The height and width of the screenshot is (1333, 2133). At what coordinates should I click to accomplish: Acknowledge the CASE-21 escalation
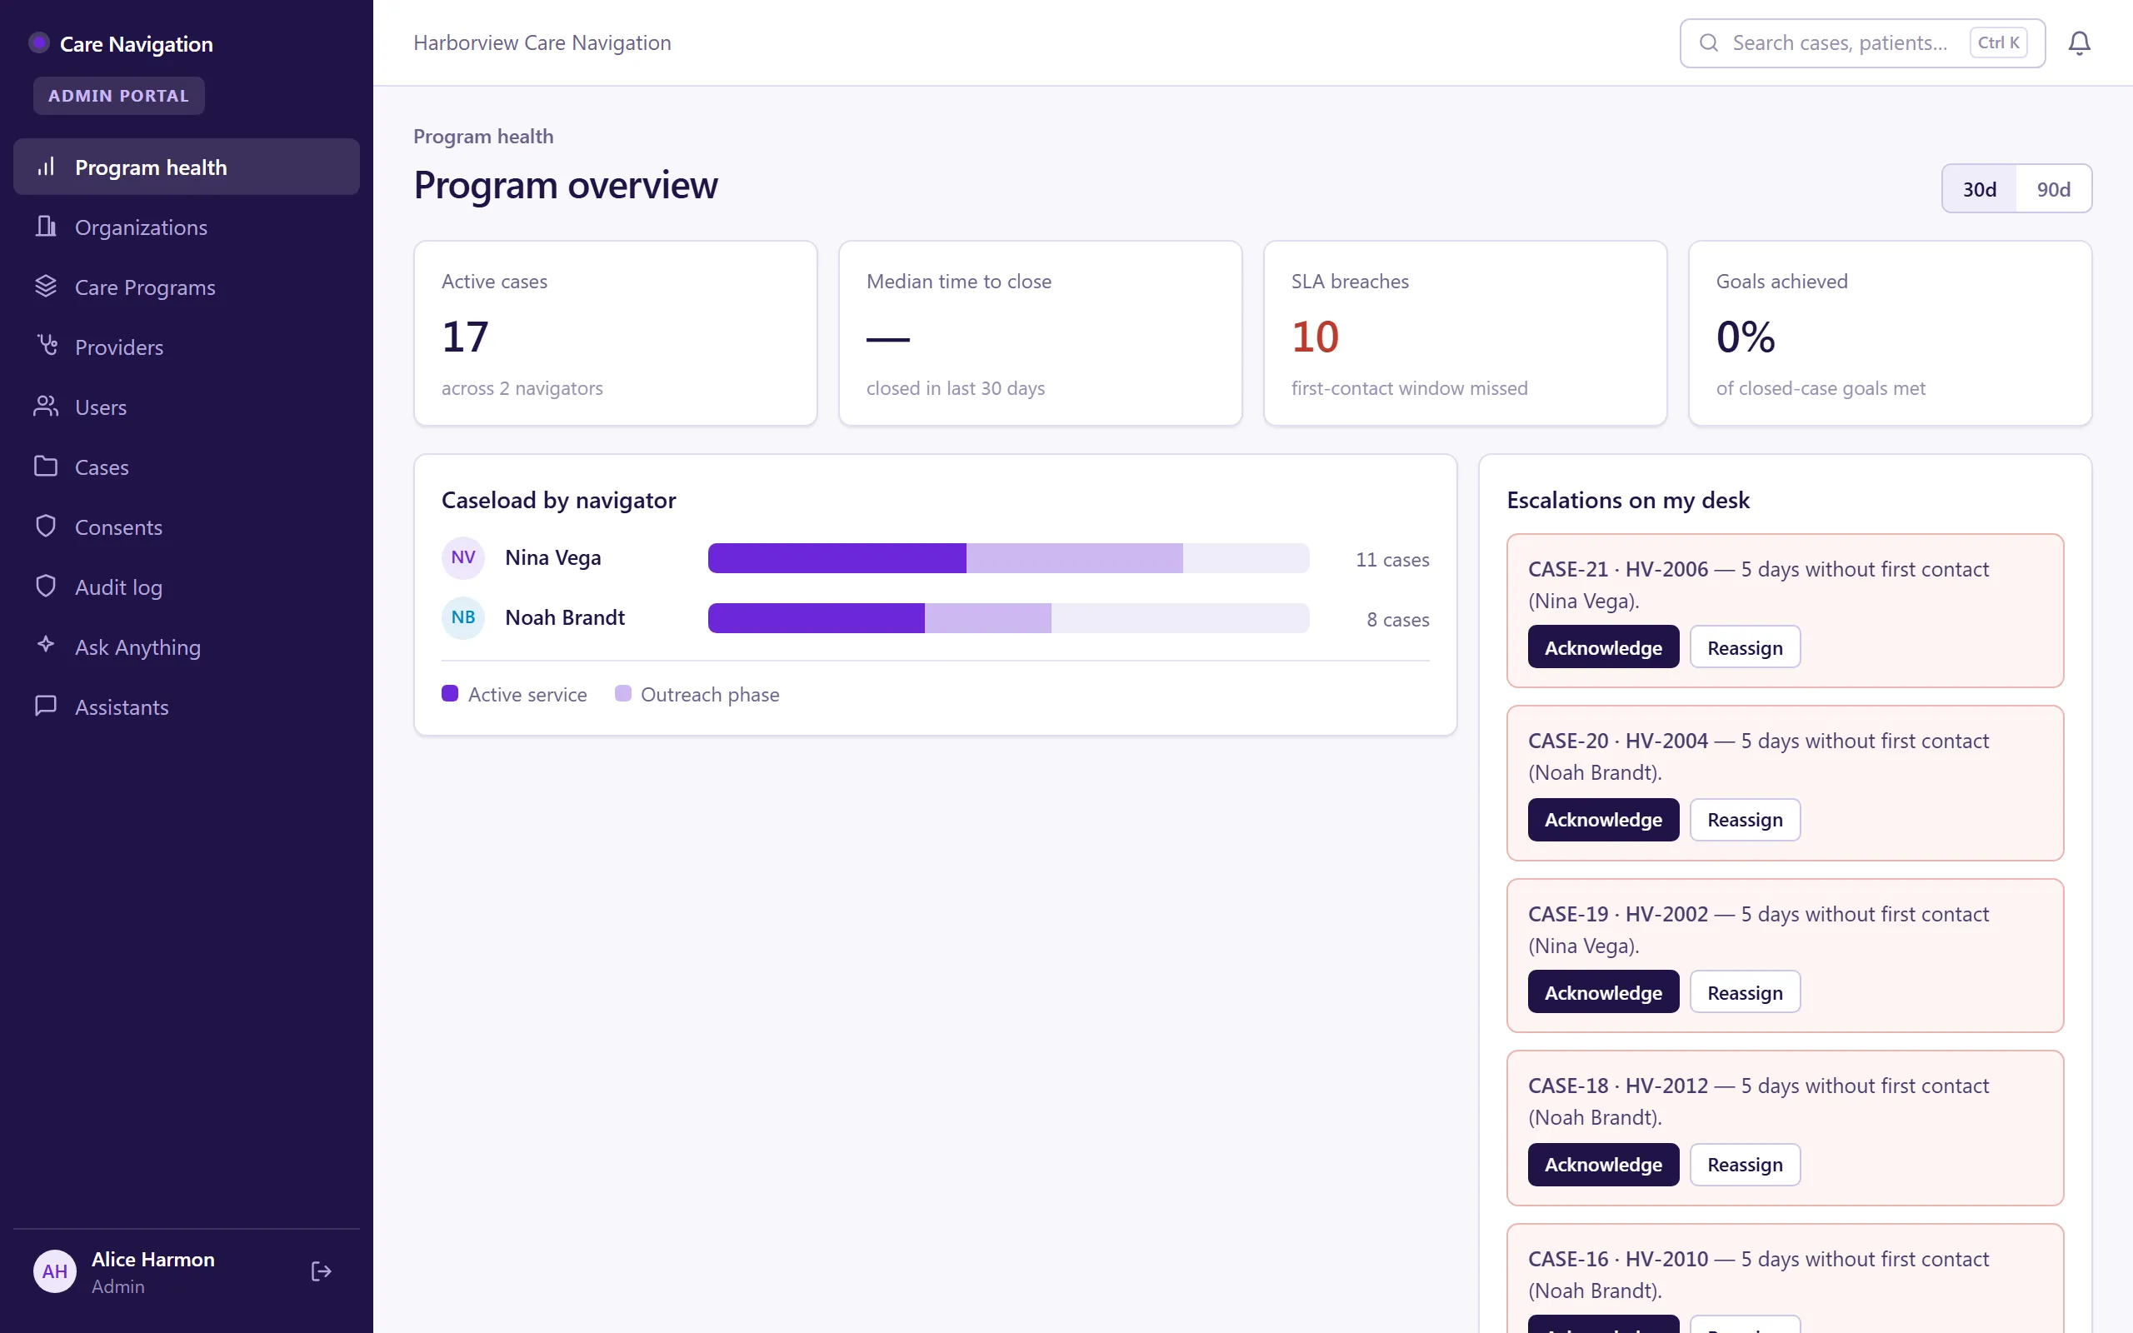[x=1603, y=647]
